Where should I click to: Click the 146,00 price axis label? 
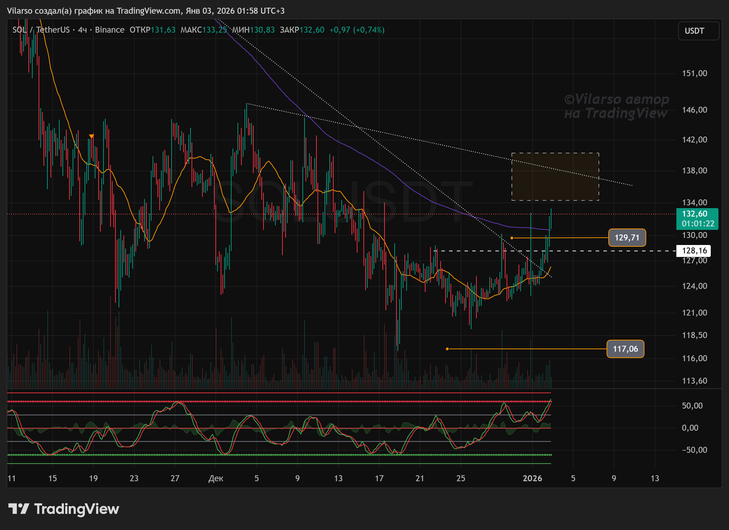pos(694,110)
